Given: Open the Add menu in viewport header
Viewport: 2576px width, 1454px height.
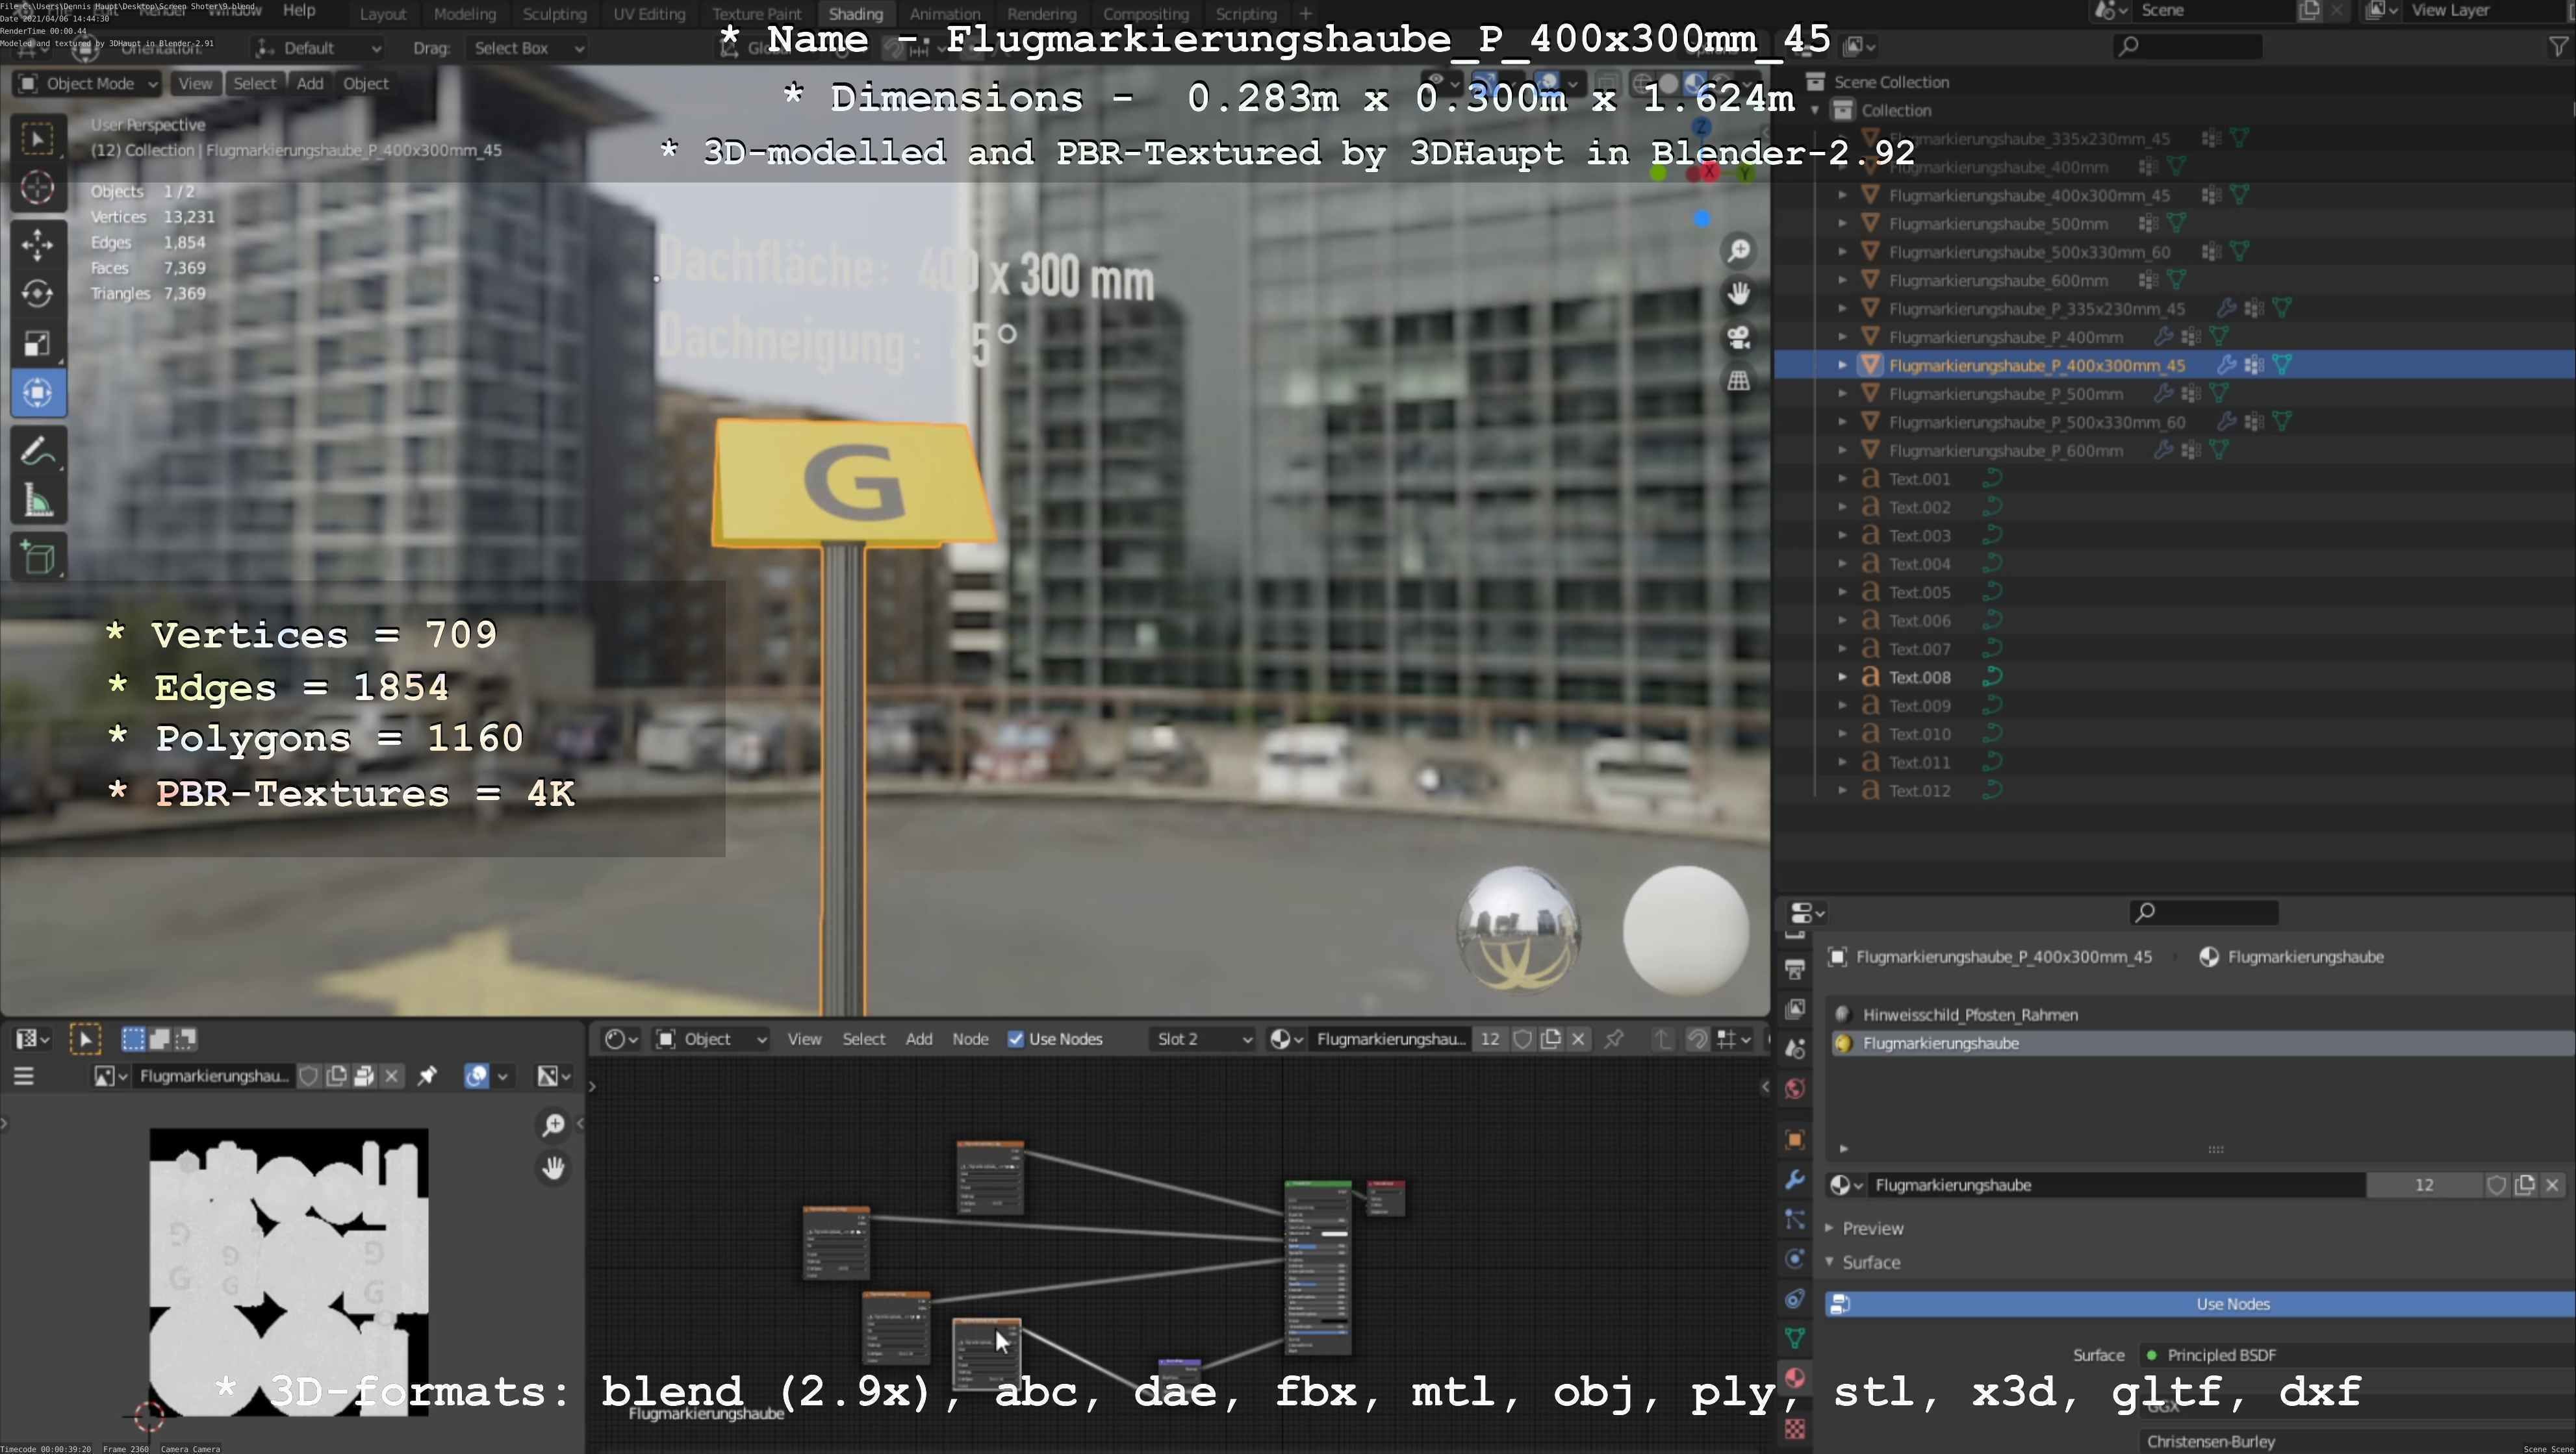Looking at the screenshot, I should coord(309,84).
